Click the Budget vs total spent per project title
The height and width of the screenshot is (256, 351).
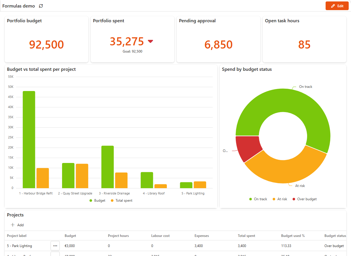pyautogui.click(x=41, y=69)
